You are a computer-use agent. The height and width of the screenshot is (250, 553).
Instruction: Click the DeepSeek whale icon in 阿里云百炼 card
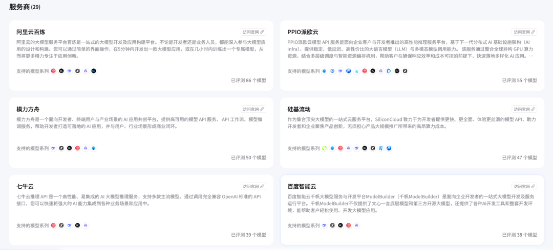coord(70,71)
